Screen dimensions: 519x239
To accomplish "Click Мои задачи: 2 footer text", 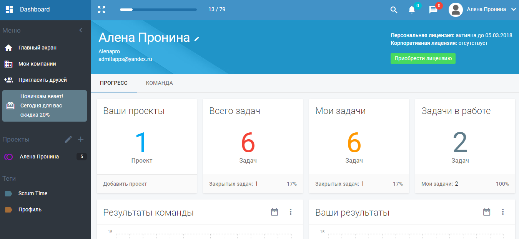I will pos(440,184).
